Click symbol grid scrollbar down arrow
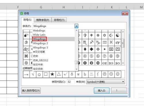Image resolution: width=144 pixels, height=106 pixels. [123, 63]
